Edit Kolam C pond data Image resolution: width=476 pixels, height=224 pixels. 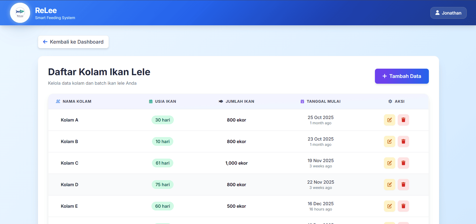pyautogui.click(x=389, y=163)
